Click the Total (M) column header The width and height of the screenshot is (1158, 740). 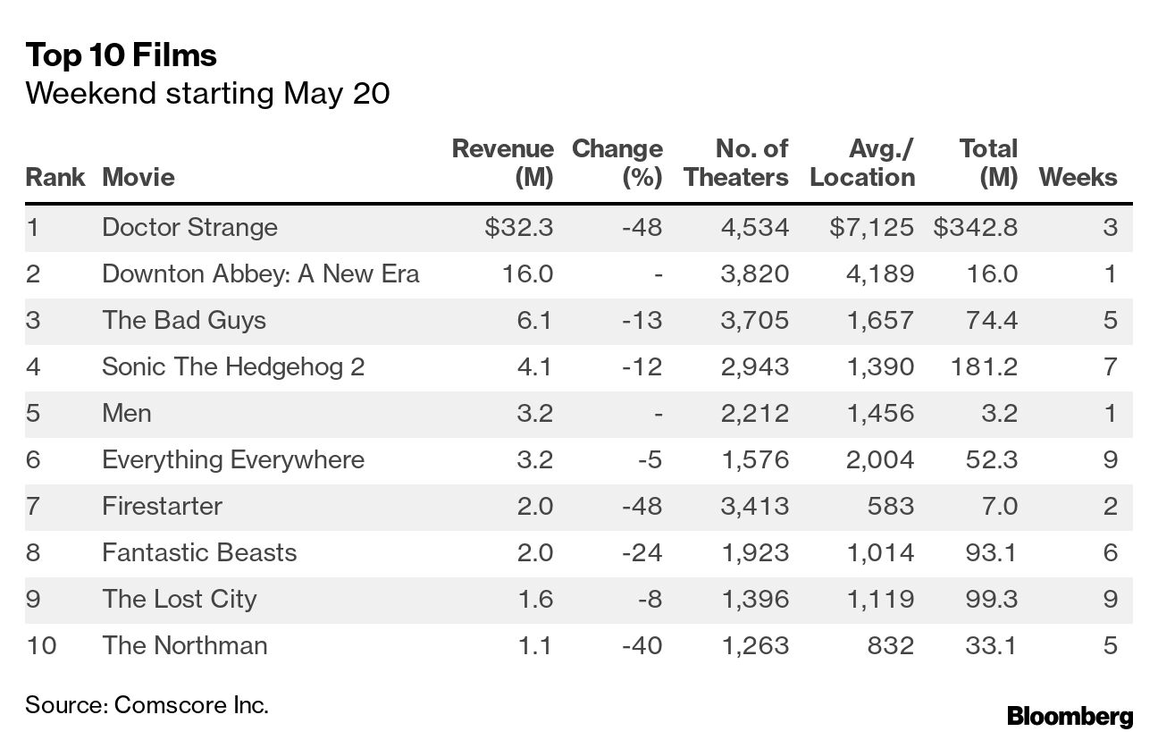988,163
